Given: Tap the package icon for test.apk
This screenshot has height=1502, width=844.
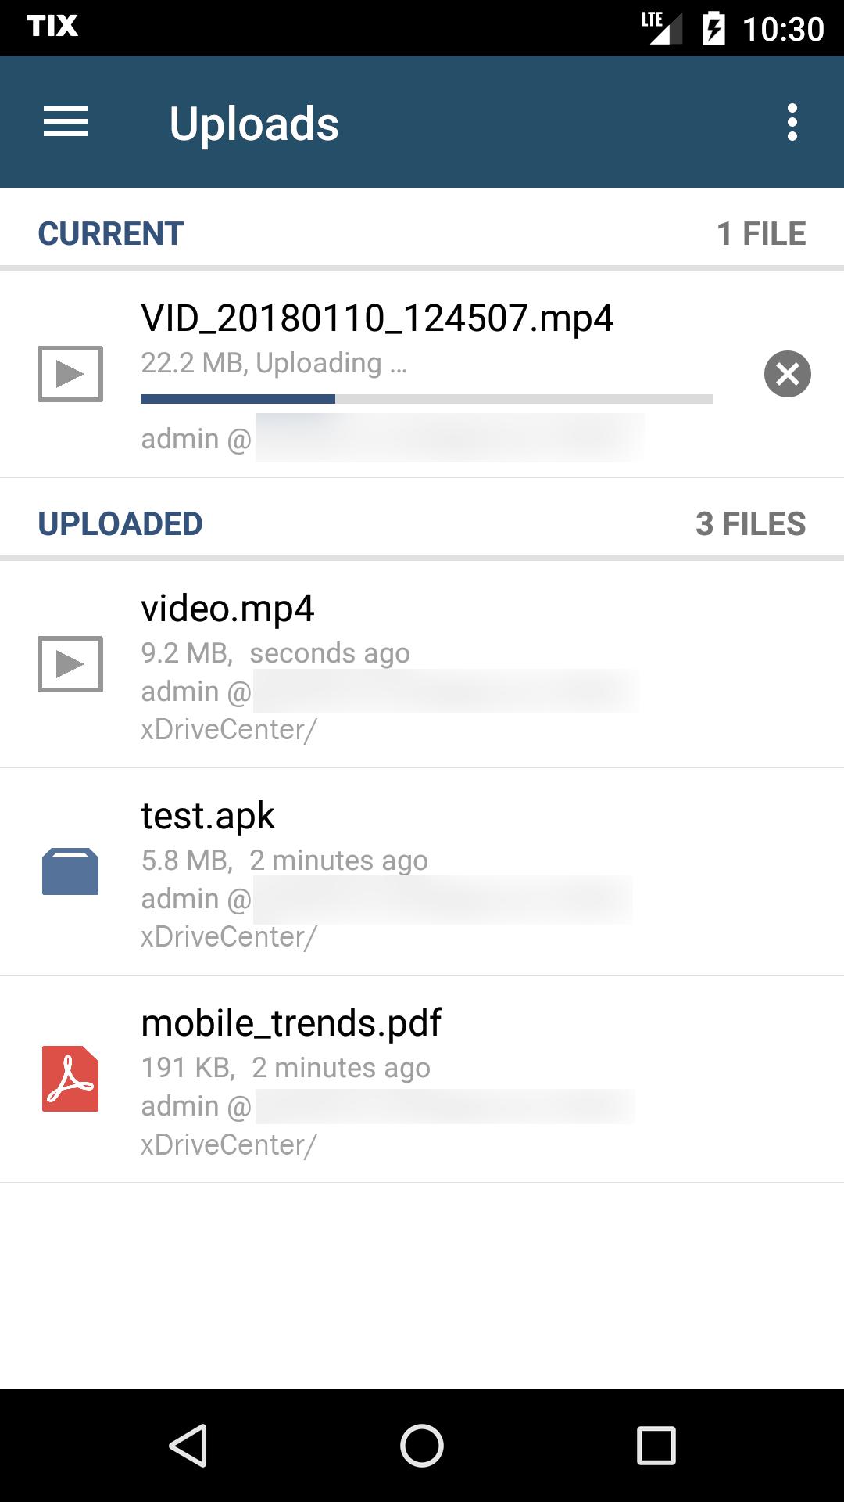Looking at the screenshot, I should 70,871.
